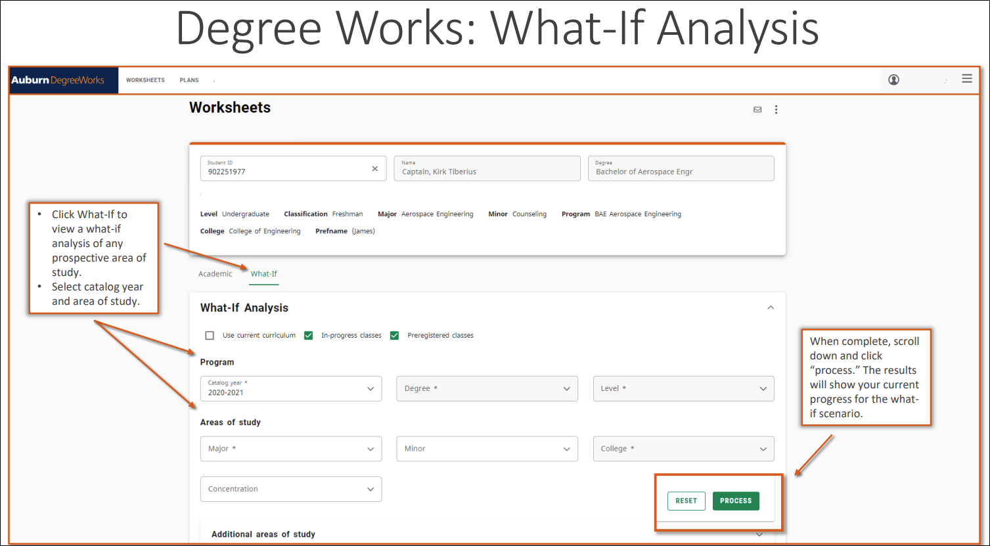Click the envelope icon to email worksheet
Image resolution: width=990 pixels, height=546 pixels.
[x=757, y=109]
